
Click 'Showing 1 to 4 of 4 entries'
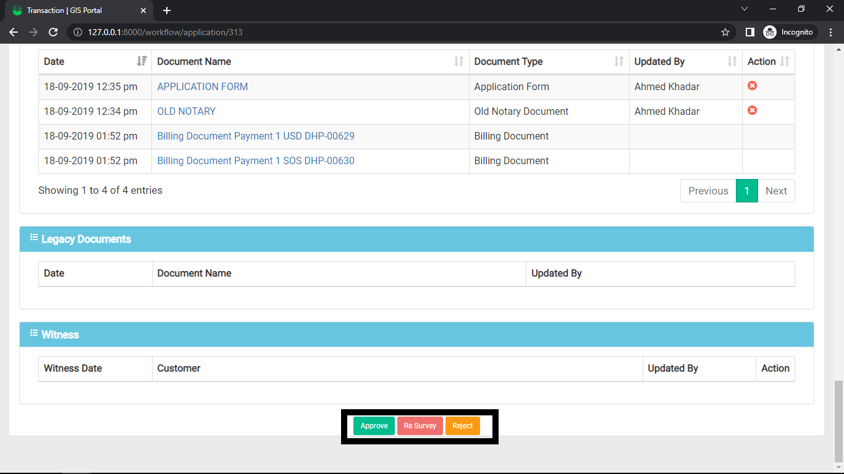[100, 190]
